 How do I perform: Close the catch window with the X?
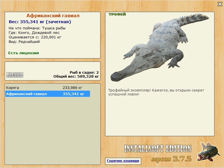coord(220,4)
